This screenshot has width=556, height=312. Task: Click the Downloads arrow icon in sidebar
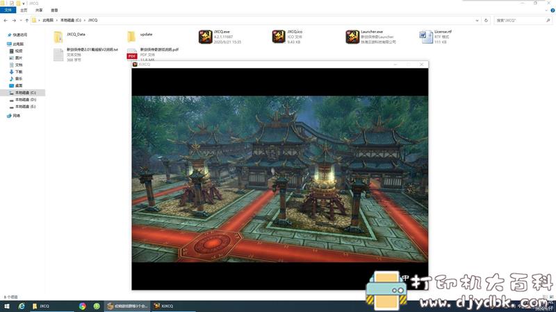[11, 72]
